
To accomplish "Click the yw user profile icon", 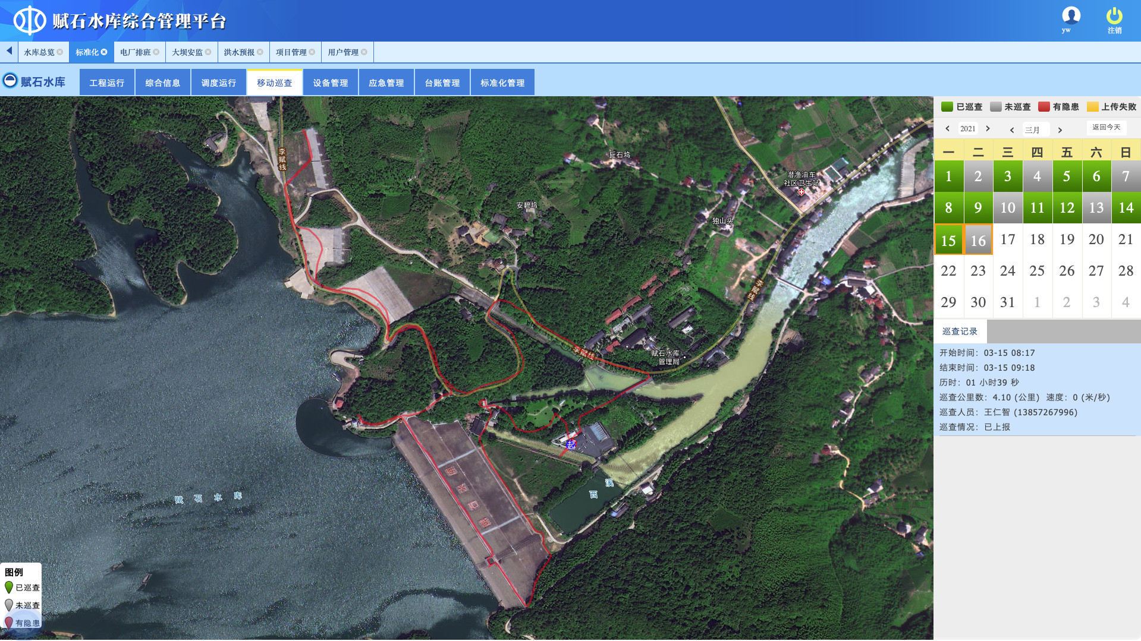I will (1071, 15).
